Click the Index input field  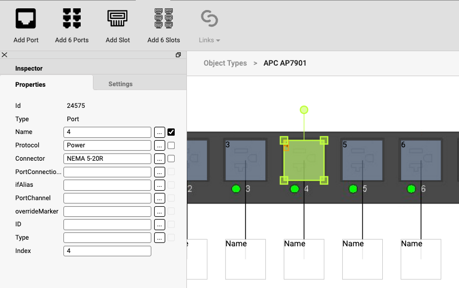(x=107, y=251)
